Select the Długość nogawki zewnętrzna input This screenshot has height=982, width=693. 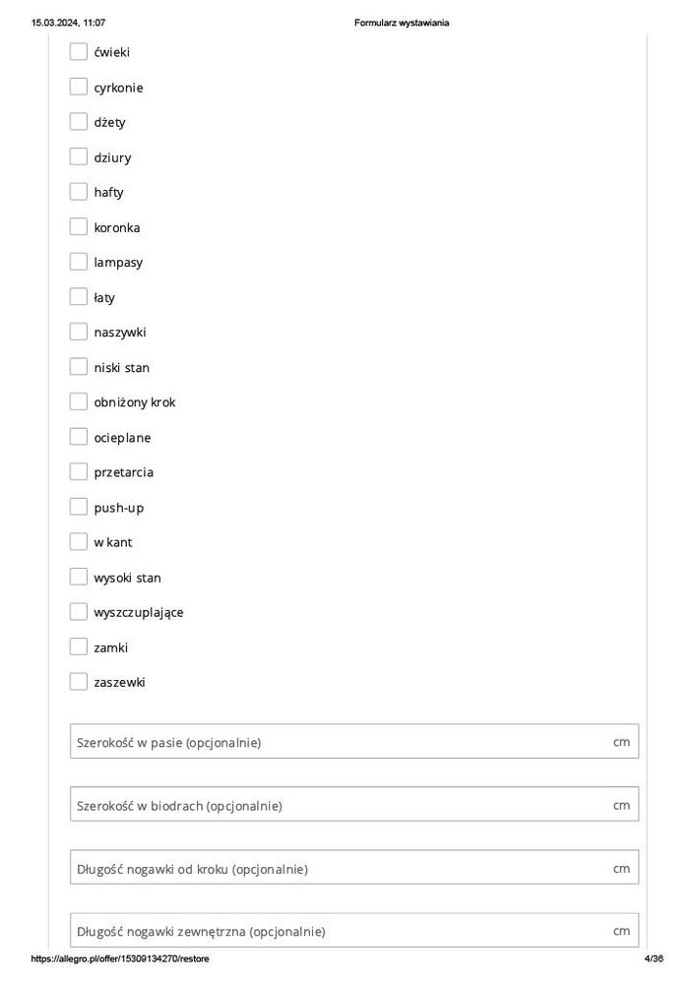[x=340, y=930]
